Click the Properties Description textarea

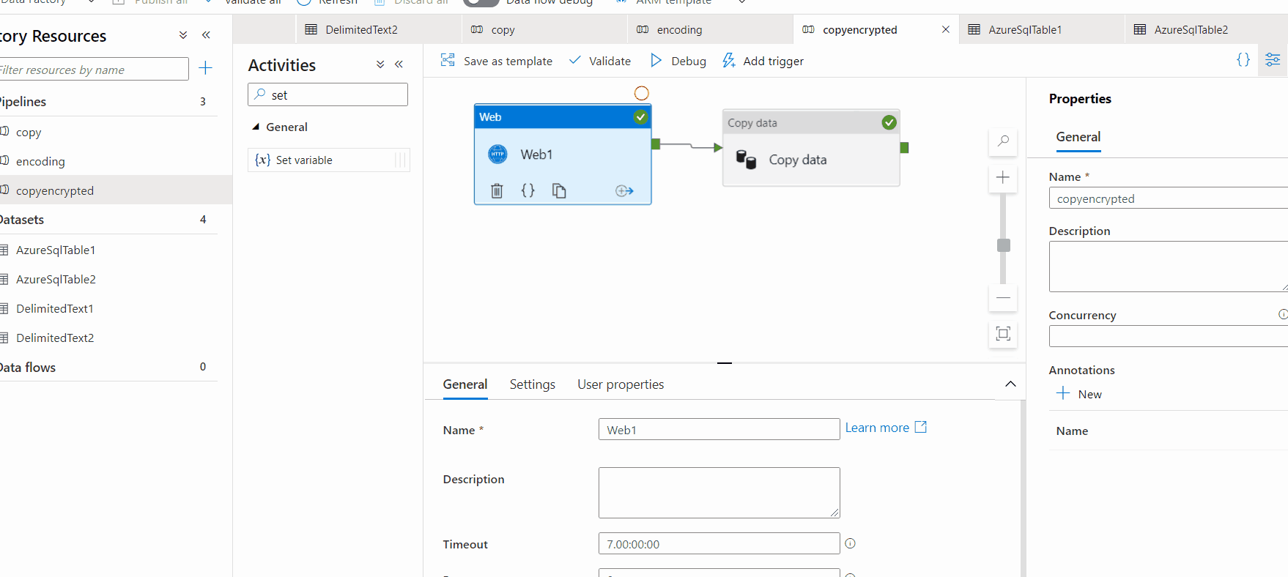pyautogui.click(x=1169, y=267)
